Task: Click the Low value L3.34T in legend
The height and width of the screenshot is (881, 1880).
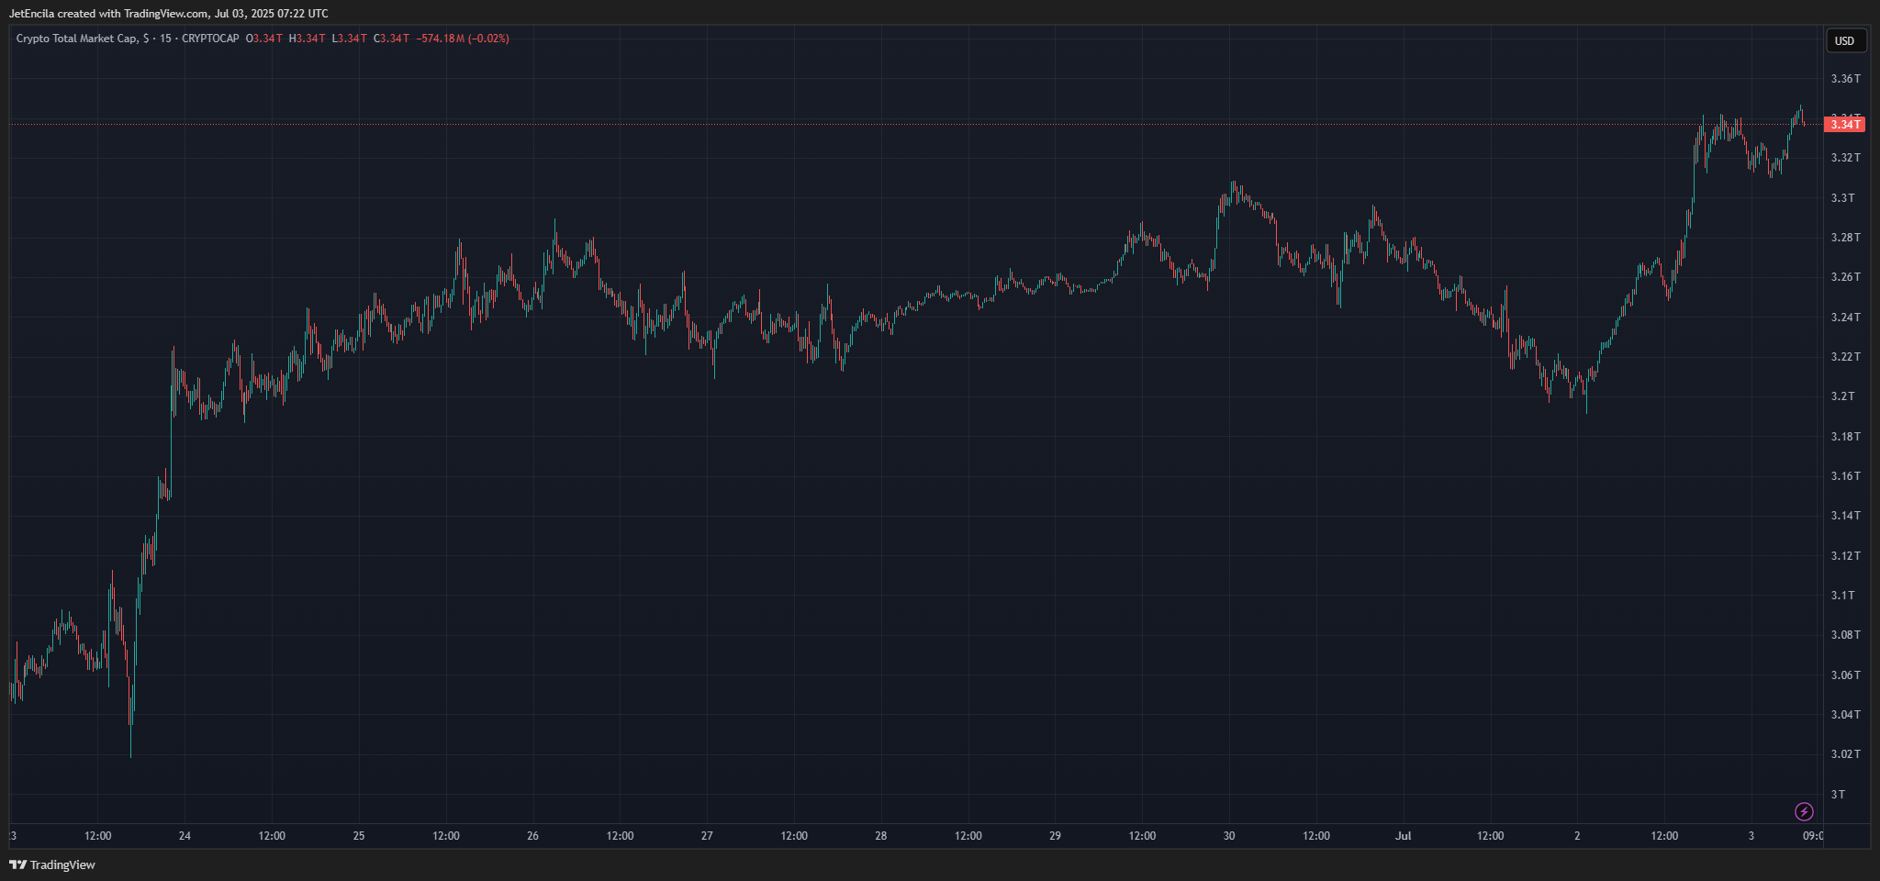Action: [349, 39]
